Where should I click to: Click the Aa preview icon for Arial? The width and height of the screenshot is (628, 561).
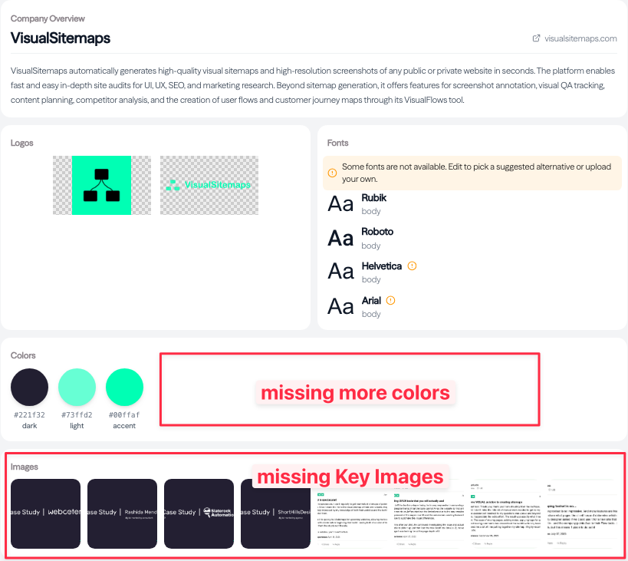[340, 306]
